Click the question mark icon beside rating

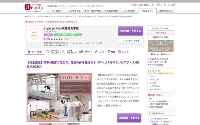pos(71,39)
